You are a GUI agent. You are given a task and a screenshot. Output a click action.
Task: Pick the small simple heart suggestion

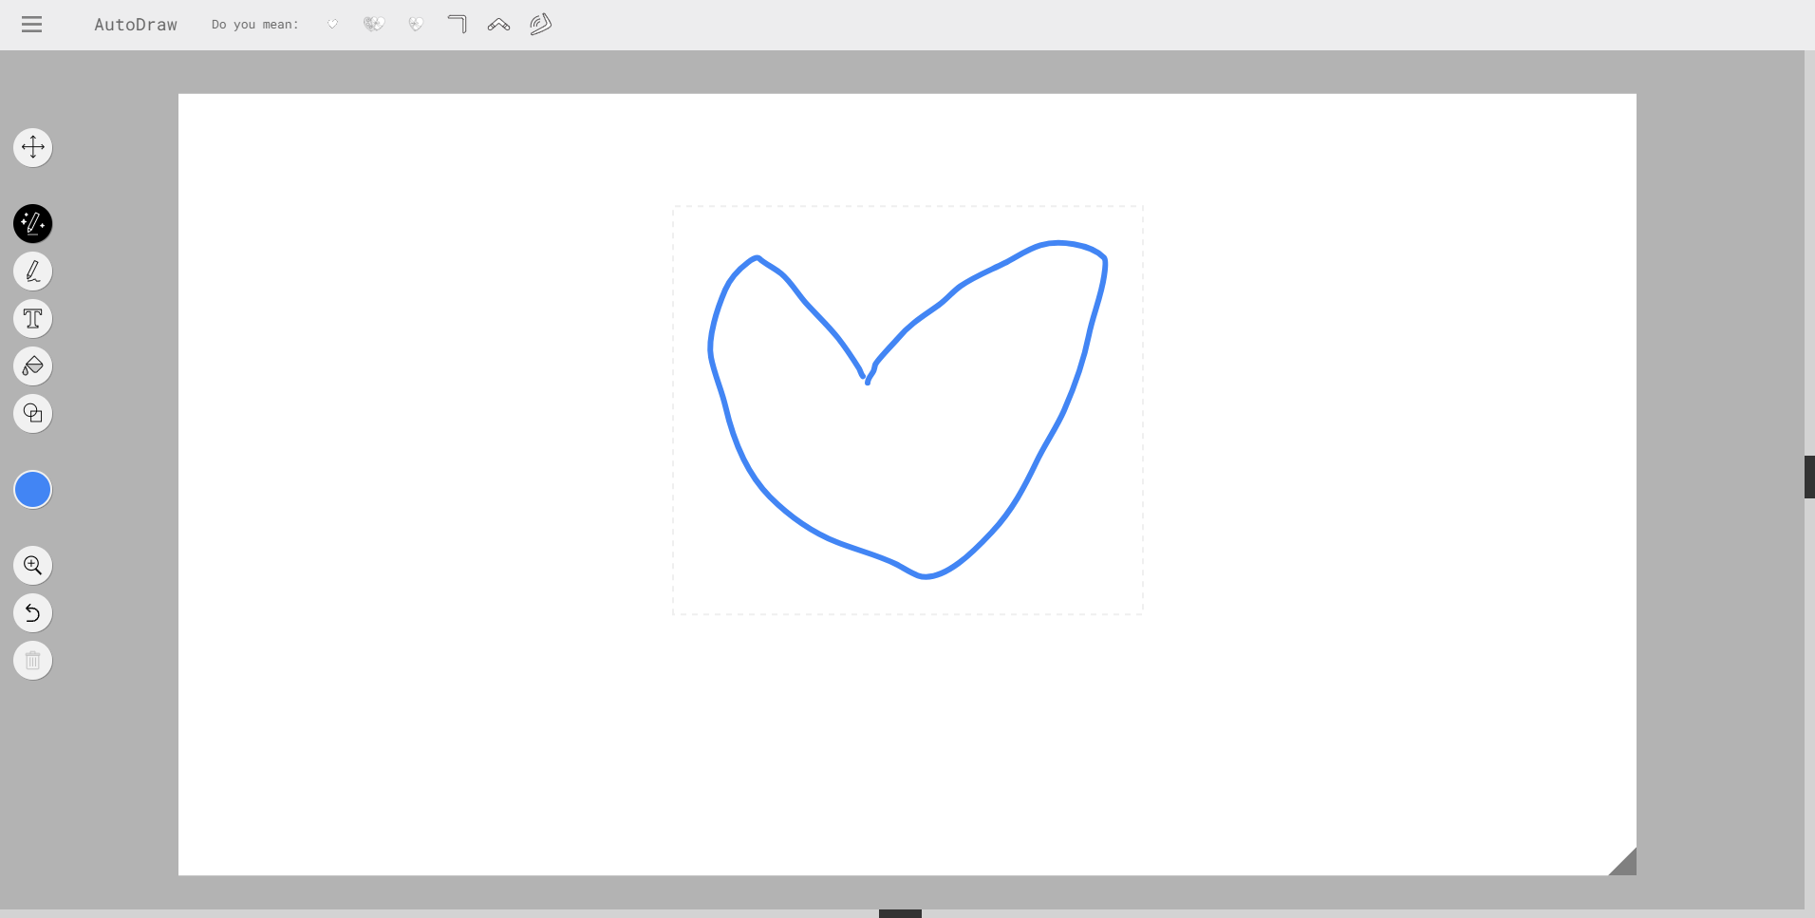pos(332,25)
